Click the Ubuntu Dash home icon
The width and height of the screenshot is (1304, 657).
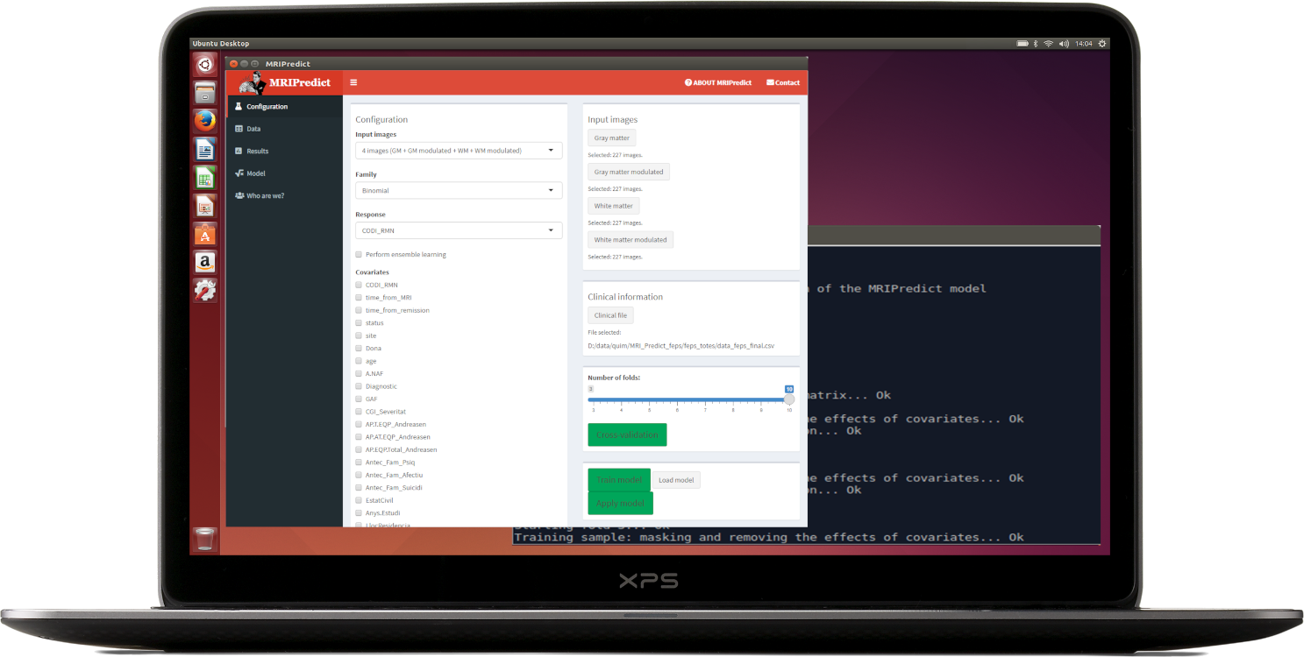pos(205,64)
